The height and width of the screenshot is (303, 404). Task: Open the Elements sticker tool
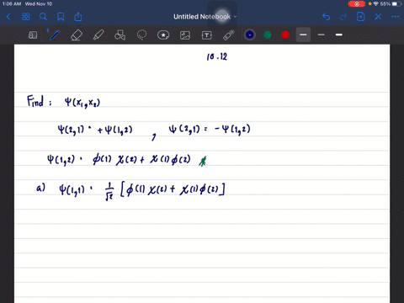point(163,35)
